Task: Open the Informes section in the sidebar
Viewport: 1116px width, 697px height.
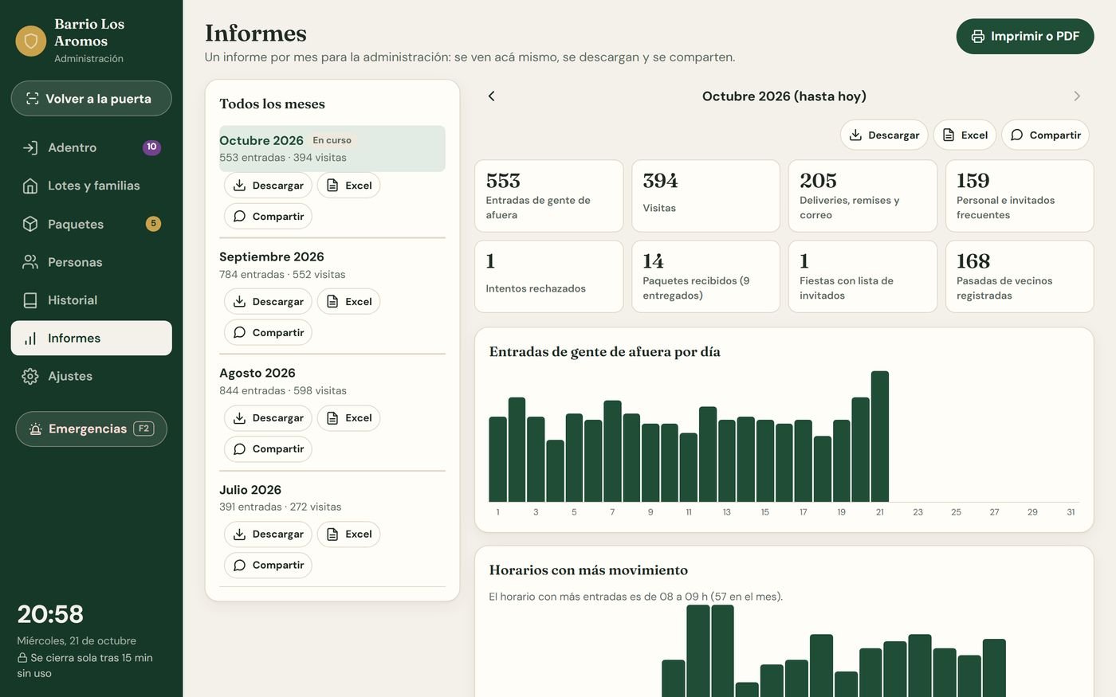Action: (91, 339)
